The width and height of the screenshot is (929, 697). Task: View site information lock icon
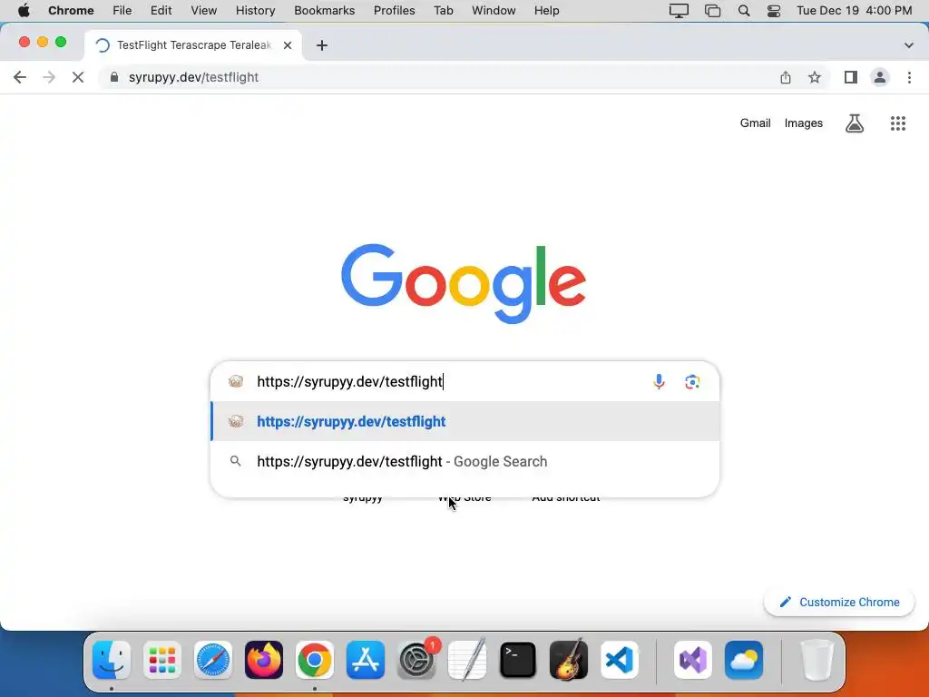pos(114,77)
